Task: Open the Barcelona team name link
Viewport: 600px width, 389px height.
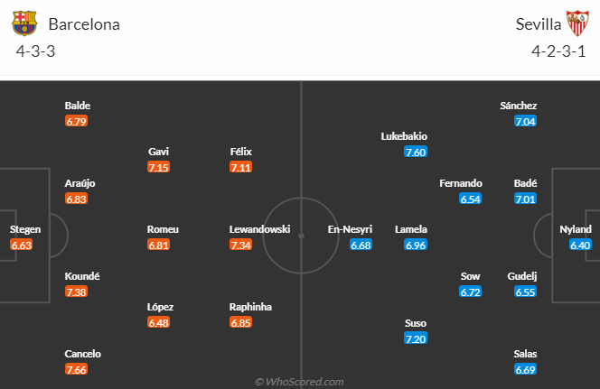Action: pos(84,24)
